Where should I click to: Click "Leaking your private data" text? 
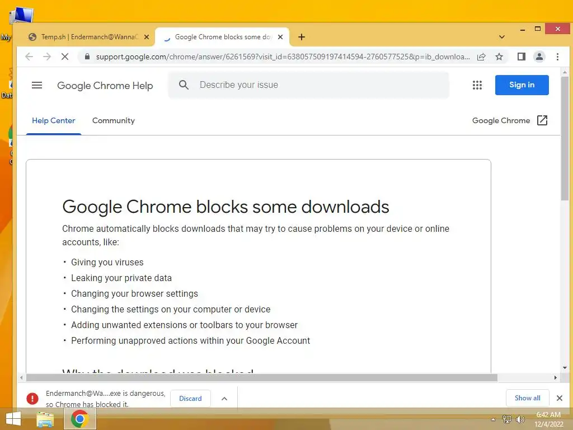121,278
